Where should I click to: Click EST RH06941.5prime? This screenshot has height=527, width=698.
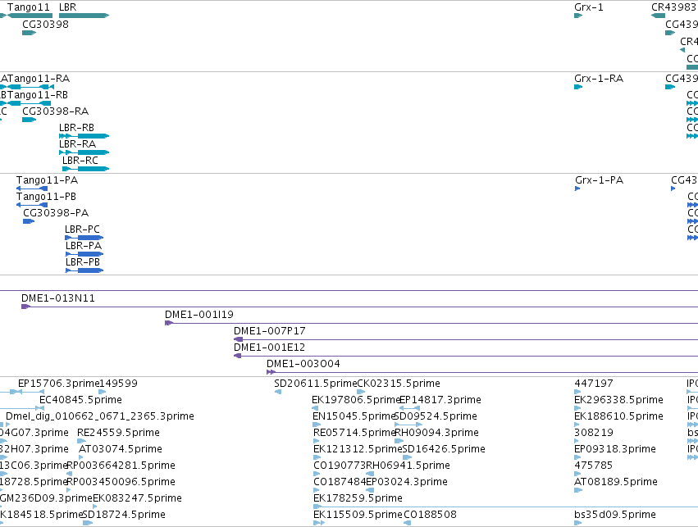[x=370, y=474]
